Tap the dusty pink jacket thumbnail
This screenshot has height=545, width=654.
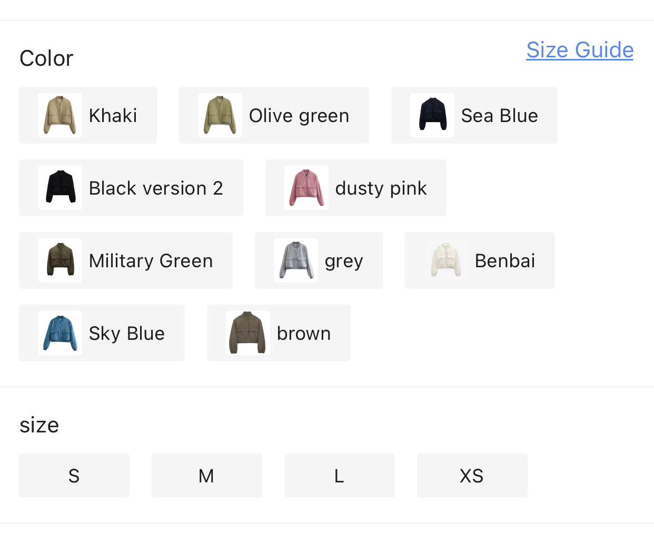[306, 188]
